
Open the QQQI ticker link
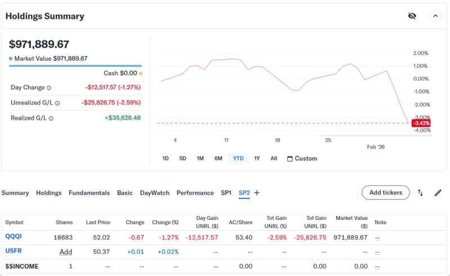coord(13,237)
